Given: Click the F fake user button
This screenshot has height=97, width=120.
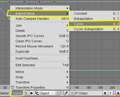Looking at the screenshot, I should click(x=110, y=93).
